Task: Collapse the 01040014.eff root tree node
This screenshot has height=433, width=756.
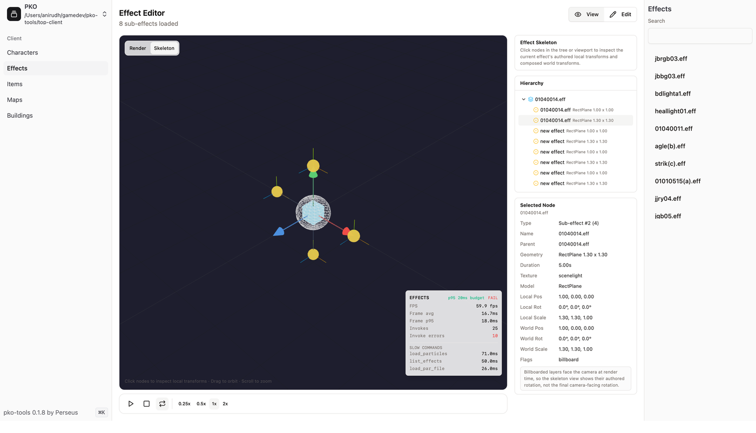Action: (523, 99)
